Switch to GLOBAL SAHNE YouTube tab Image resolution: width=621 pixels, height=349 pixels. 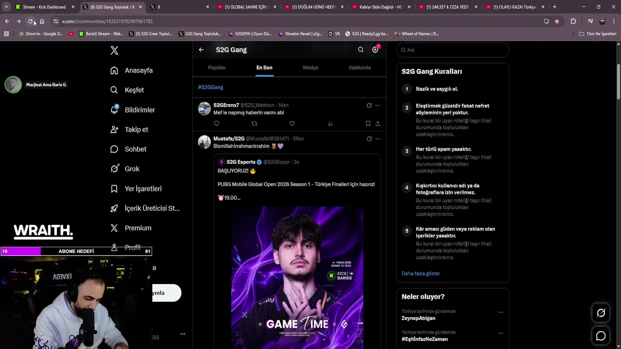pyautogui.click(x=247, y=7)
